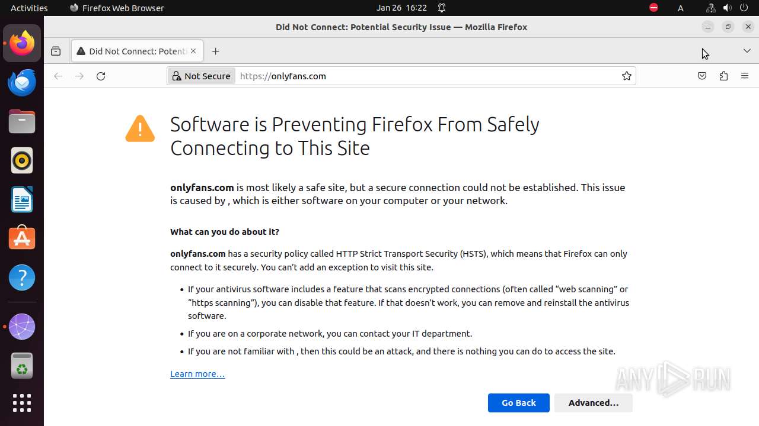Image resolution: width=759 pixels, height=426 pixels.
Task: Click the red do-not-disturb indicator icon
Action: [x=653, y=8]
